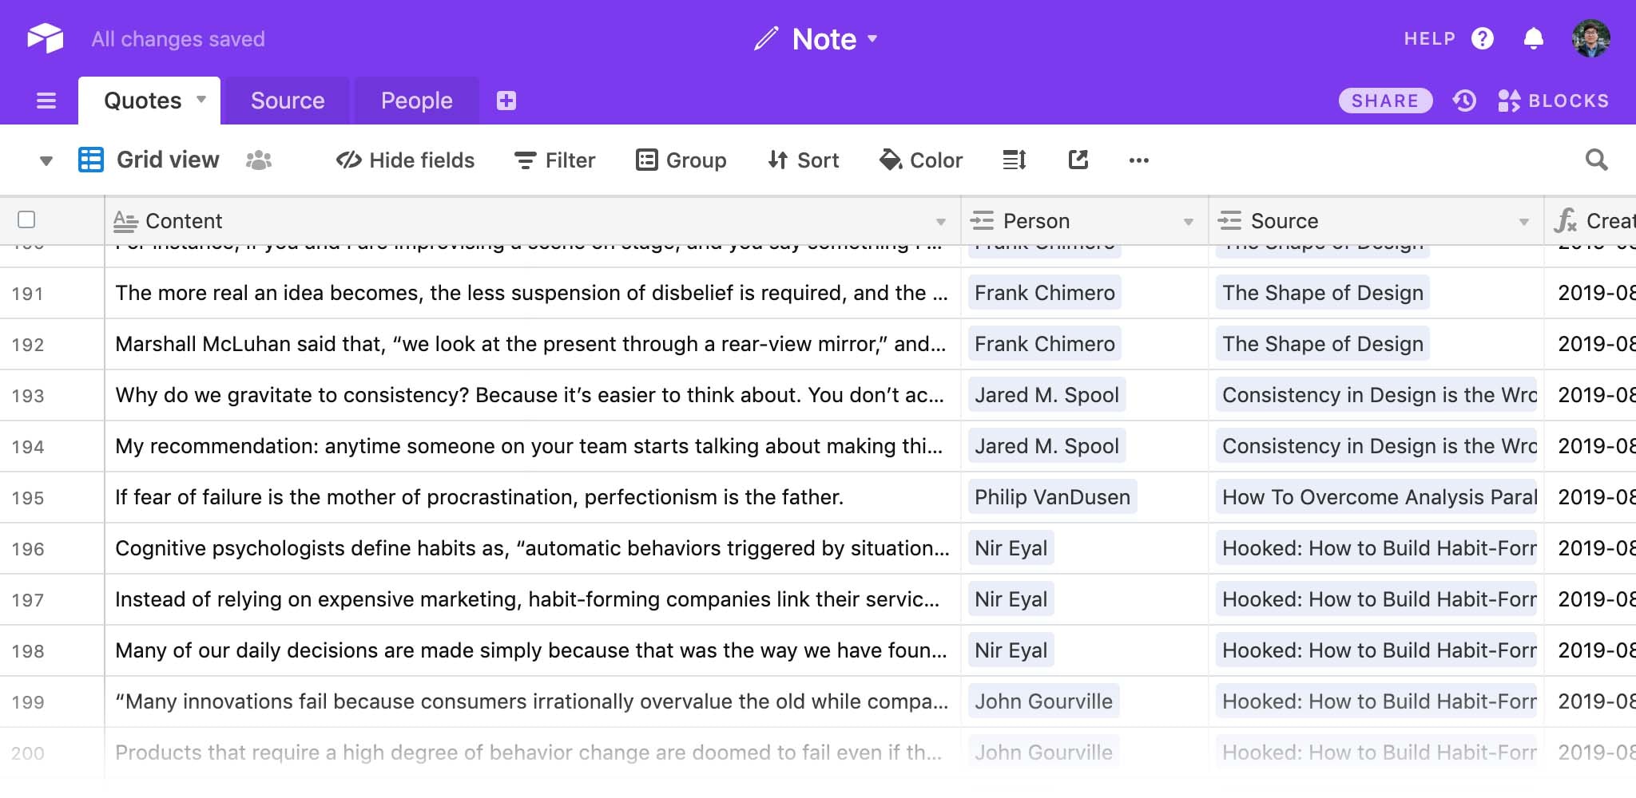Viewport: 1636px width, 798px height.
Task: Open the Filter options
Action: pyautogui.click(x=555, y=160)
